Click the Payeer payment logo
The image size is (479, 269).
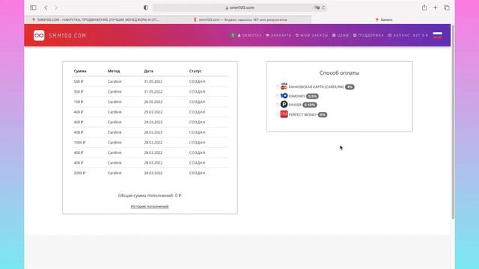[284, 105]
